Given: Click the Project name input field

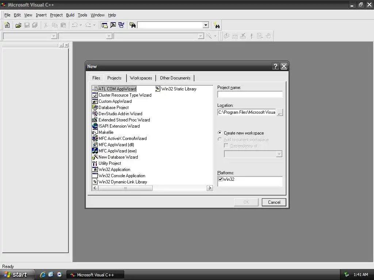Looking at the screenshot, I should coord(250,94).
